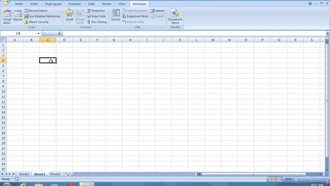
Task: Select column M header
Action: click(213, 40)
